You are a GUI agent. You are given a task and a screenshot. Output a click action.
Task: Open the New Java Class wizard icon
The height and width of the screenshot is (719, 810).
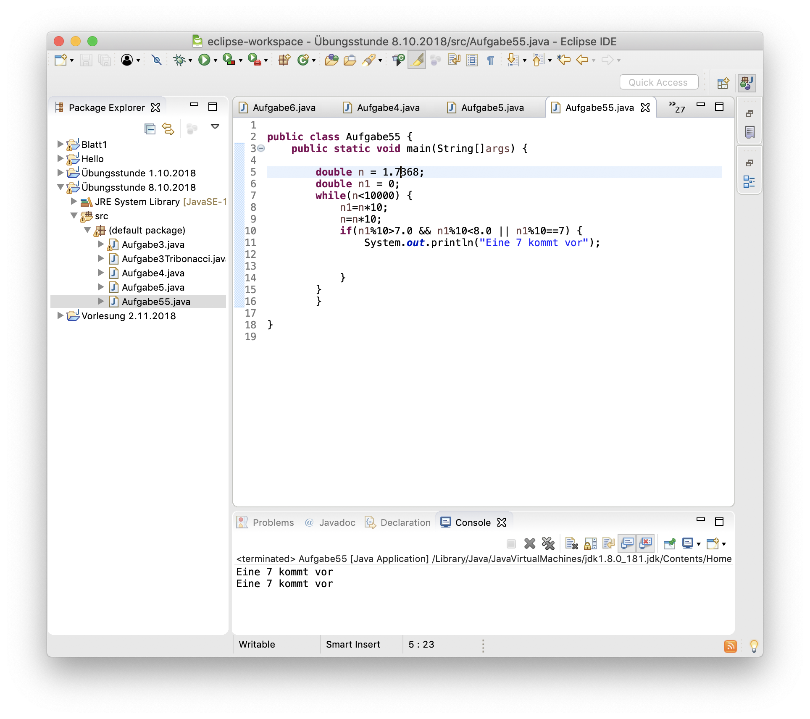pyautogui.click(x=304, y=60)
